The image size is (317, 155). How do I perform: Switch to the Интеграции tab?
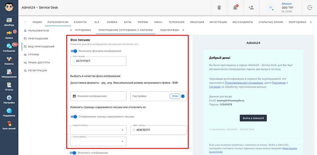coord(218,22)
